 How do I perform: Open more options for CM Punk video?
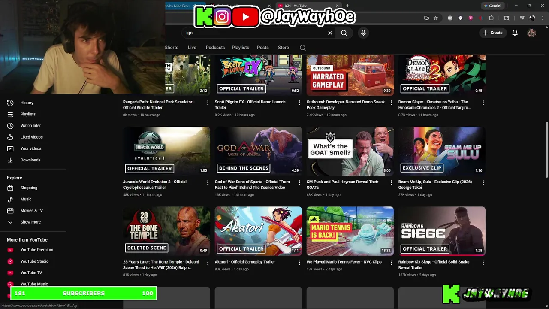pos(391,183)
